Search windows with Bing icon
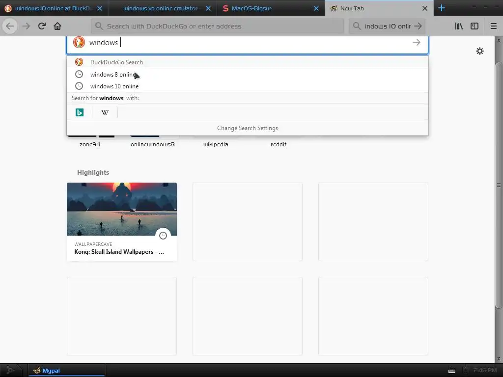The image size is (503, 377). [x=79, y=112]
